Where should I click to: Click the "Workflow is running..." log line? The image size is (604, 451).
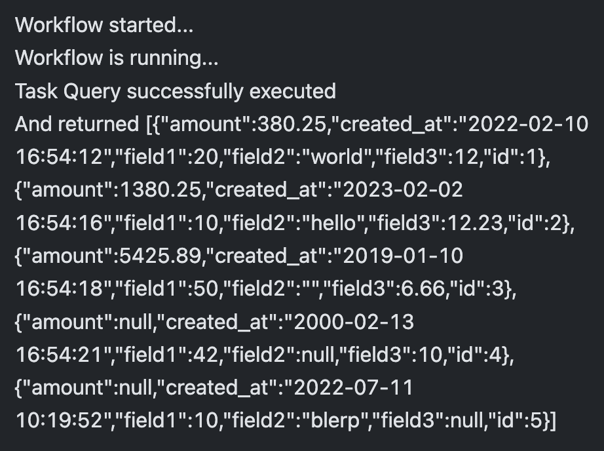pyautogui.click(x=117, y=58)
